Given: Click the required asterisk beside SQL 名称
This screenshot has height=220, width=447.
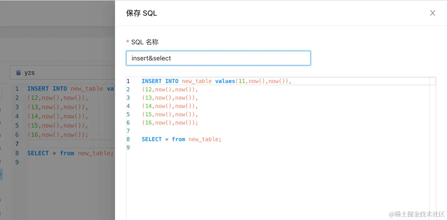Looking at the screenshot, I should coord(127,42).
